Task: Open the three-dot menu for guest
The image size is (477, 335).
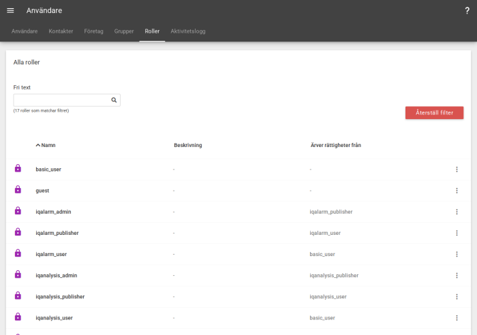Action: point(457,191)
